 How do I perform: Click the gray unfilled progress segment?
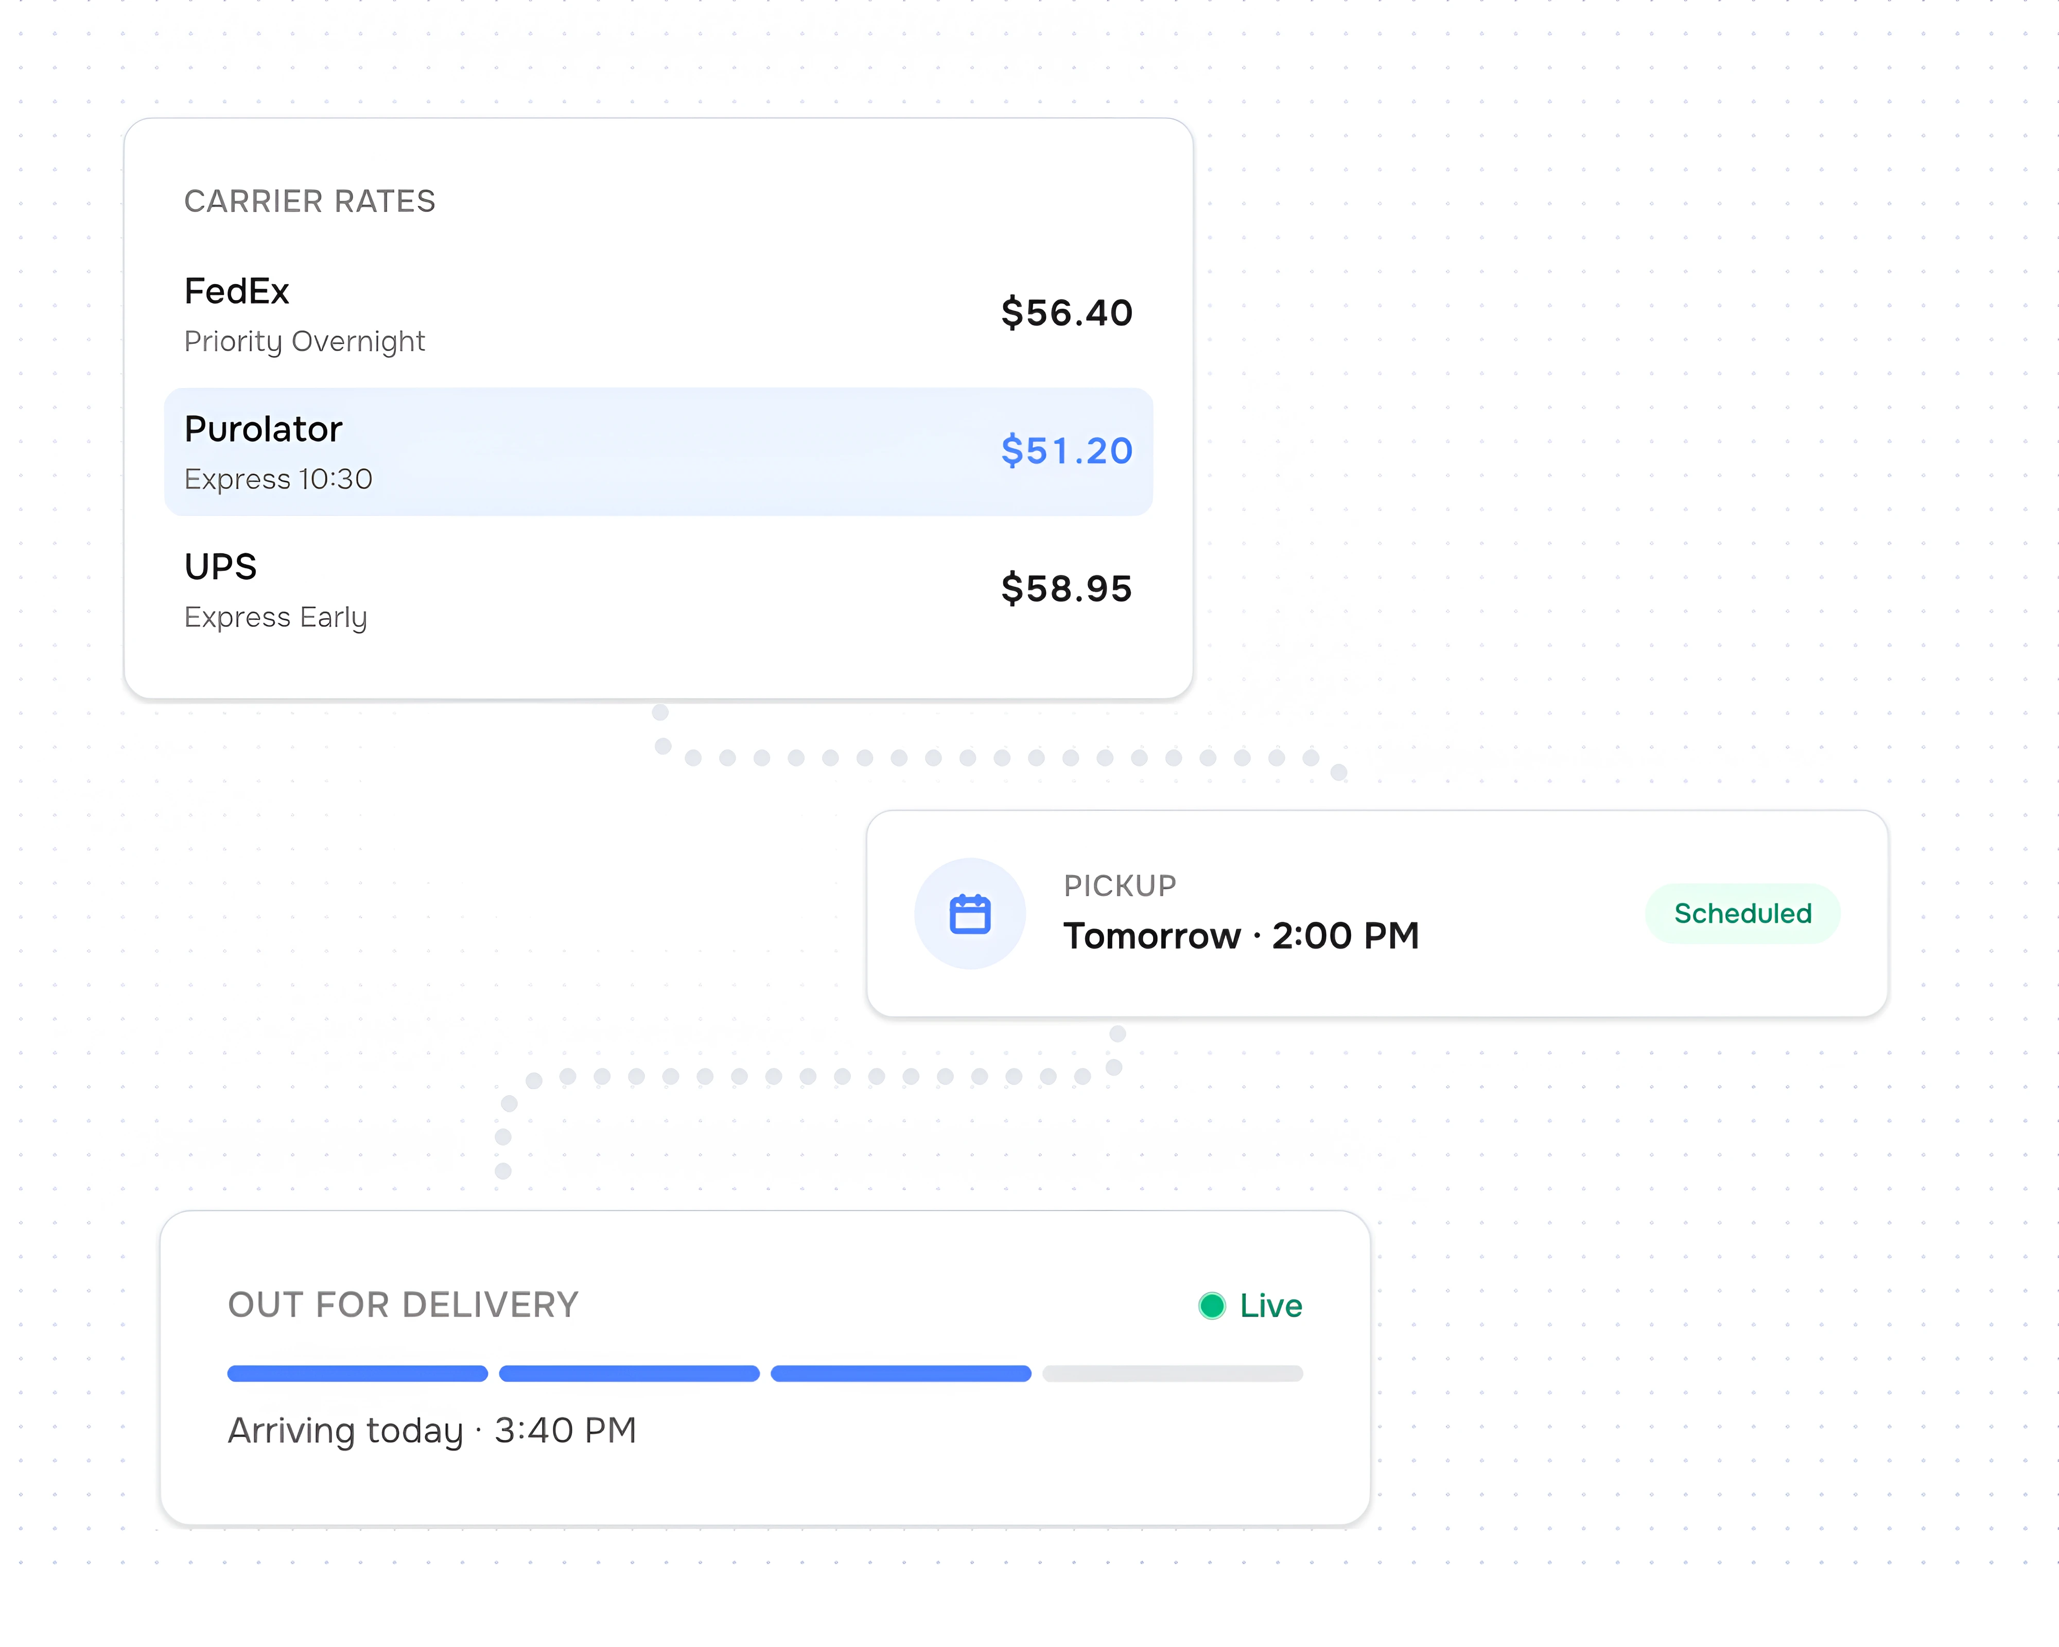[x=1173, y=1374]
